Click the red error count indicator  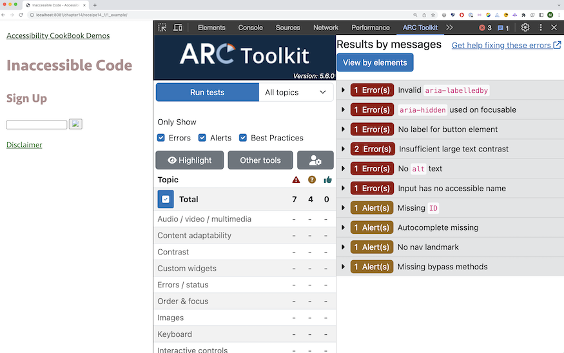click(x=485, y=28)
